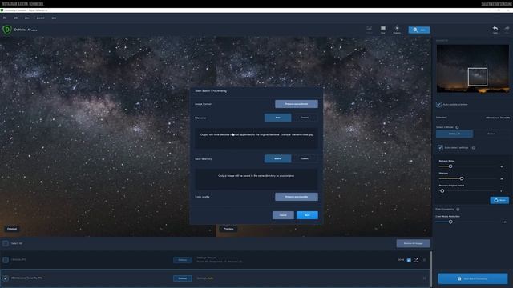
Task: Choose the Custom filename option
Action: [305, 118]
